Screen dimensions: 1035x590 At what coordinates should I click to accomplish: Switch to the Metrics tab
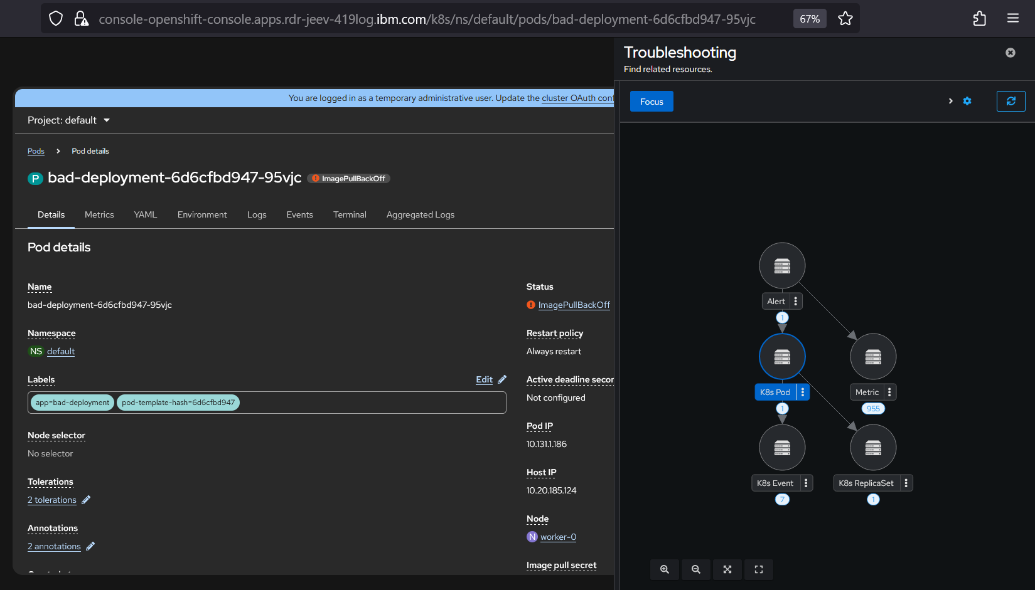99,214
